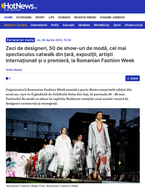Open DOSARE JURIDICE section
The height and width of the screenshot is (190, 145).
tap(113, 17)
